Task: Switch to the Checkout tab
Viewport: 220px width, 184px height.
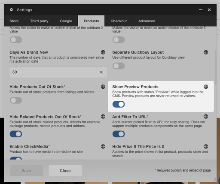Action: click(119, 21)
